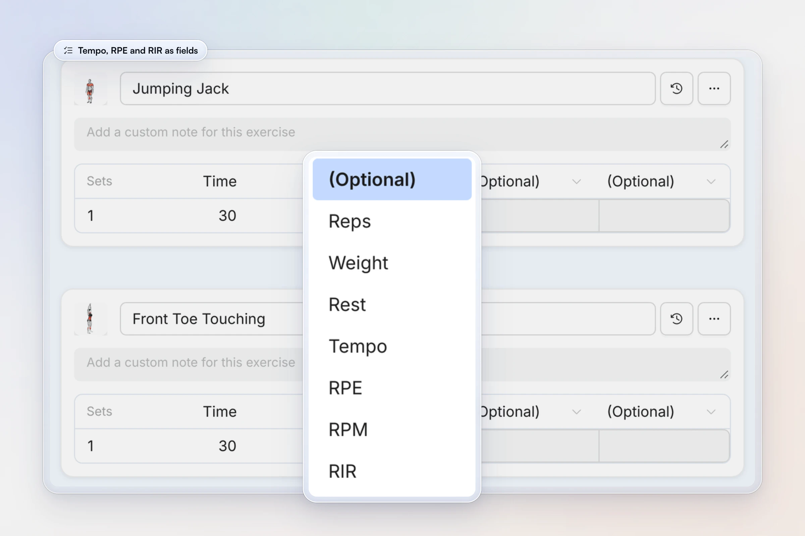Choose Weight from the dropdown list
This screenshot has height=536, width=805.
[x=392, y=263]
